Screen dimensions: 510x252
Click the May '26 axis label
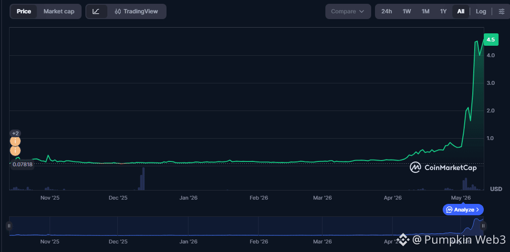(461, 198)
